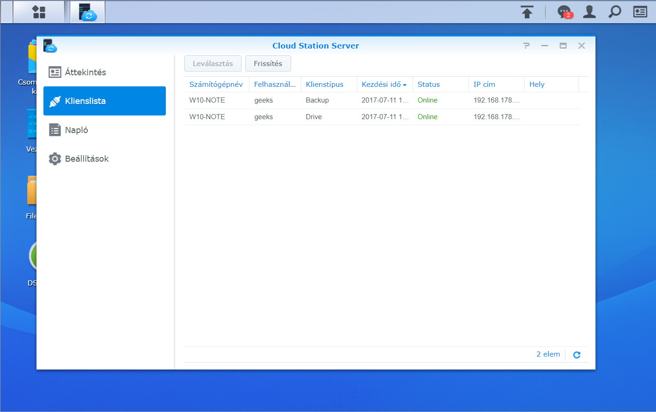The width and height of the screenshot is (656, 412).
Task: Click the Status column header
Action: [x=428, y=85]
